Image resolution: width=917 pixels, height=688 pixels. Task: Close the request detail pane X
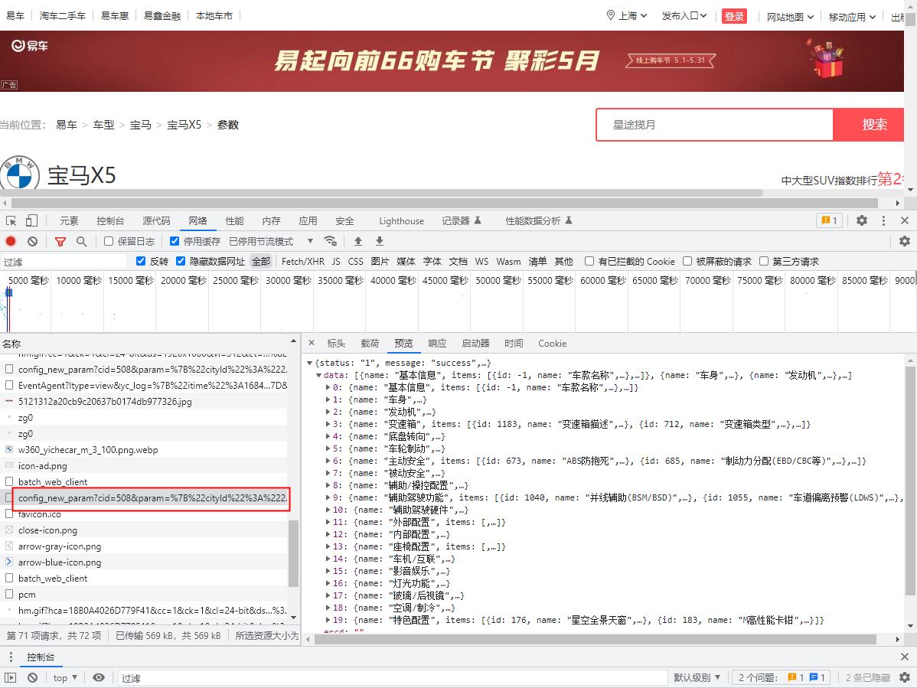[x=311, y=343]
